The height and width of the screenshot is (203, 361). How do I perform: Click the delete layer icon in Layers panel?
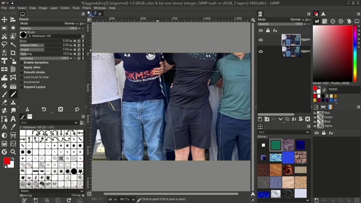307,119
